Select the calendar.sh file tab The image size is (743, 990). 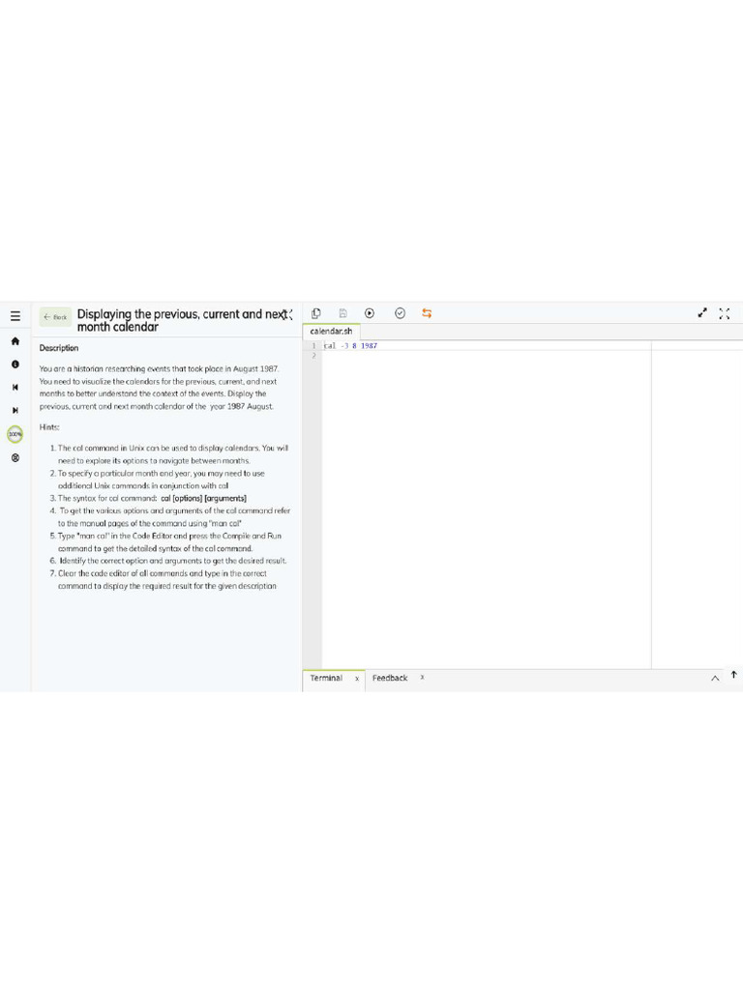(x=331, y=331)
